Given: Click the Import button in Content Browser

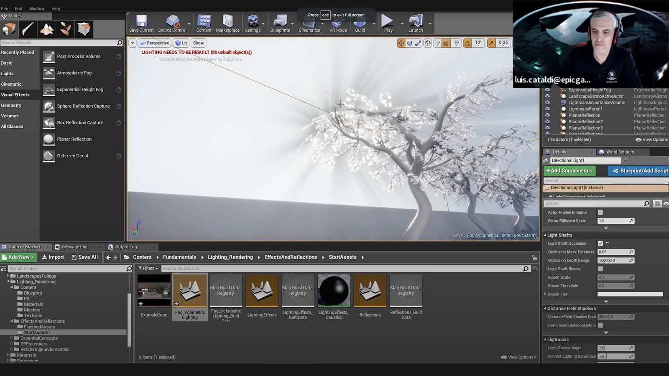Looking at the screenshot, I should click(53, 257).
